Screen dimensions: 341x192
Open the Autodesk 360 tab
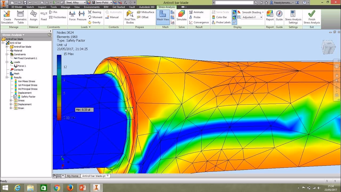click(147, 7)
